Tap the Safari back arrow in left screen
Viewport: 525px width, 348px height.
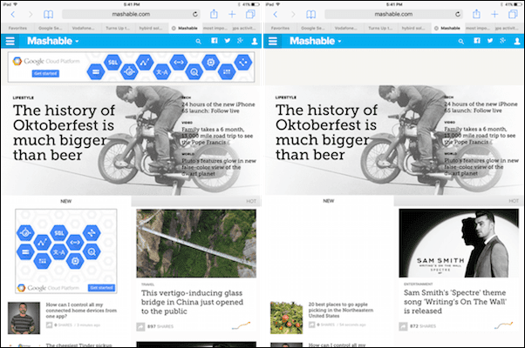coord(13,15)
